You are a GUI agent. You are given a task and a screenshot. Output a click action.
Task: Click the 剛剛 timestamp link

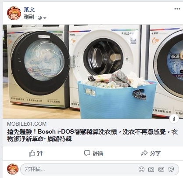point(29,17)
